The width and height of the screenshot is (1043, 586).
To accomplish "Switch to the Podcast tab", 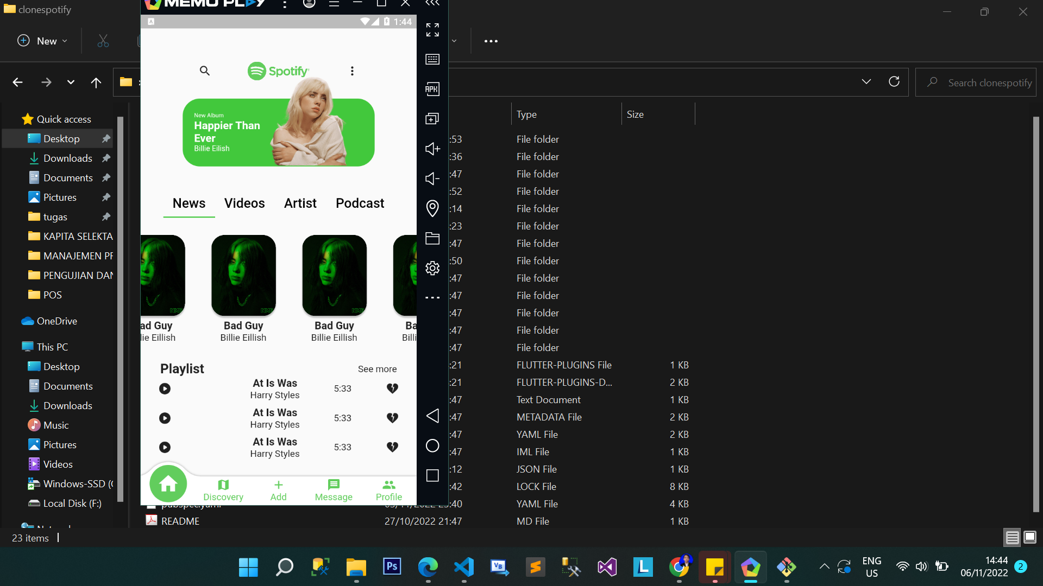I will tap(360, 203).
